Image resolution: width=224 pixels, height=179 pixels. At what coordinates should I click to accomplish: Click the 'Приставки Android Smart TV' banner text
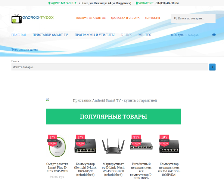click(x=115, y=100)
